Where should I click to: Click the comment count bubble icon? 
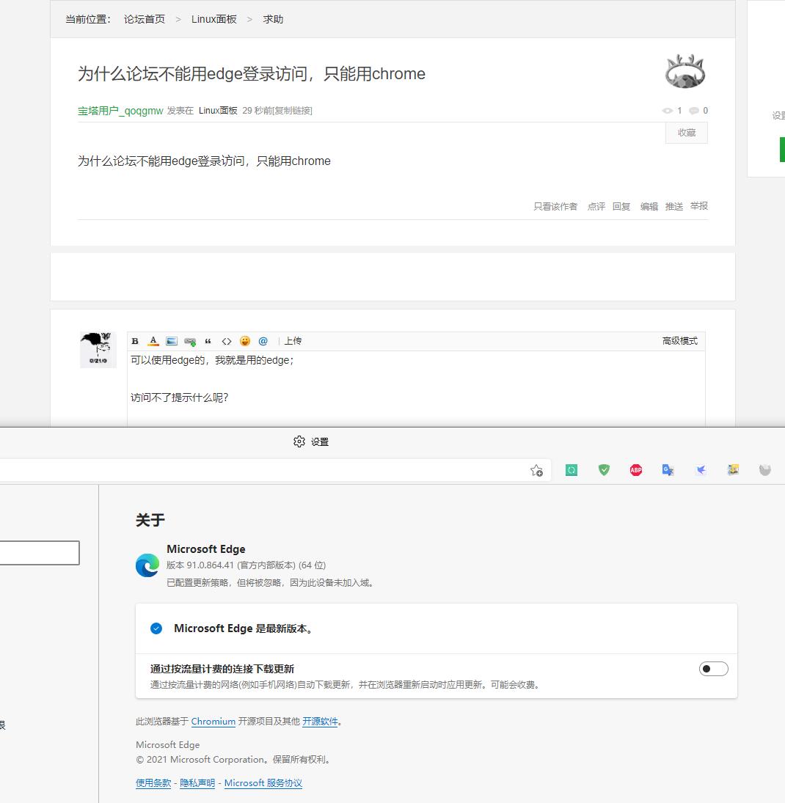point(694,111)
